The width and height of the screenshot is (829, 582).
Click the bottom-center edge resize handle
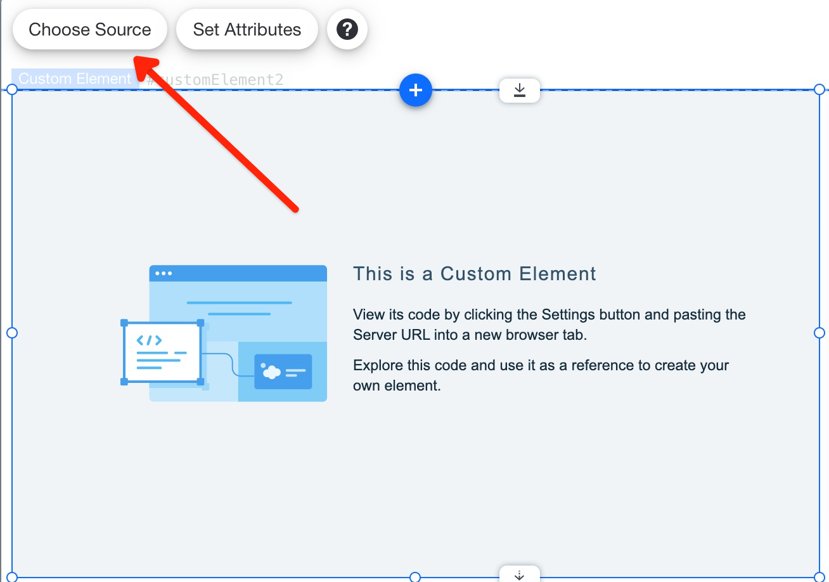click(x=415, y=577)
